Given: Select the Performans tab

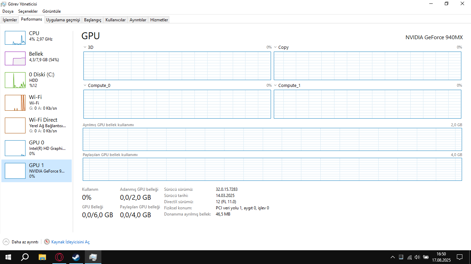Looking at the screenshot, I should point(32,20).
